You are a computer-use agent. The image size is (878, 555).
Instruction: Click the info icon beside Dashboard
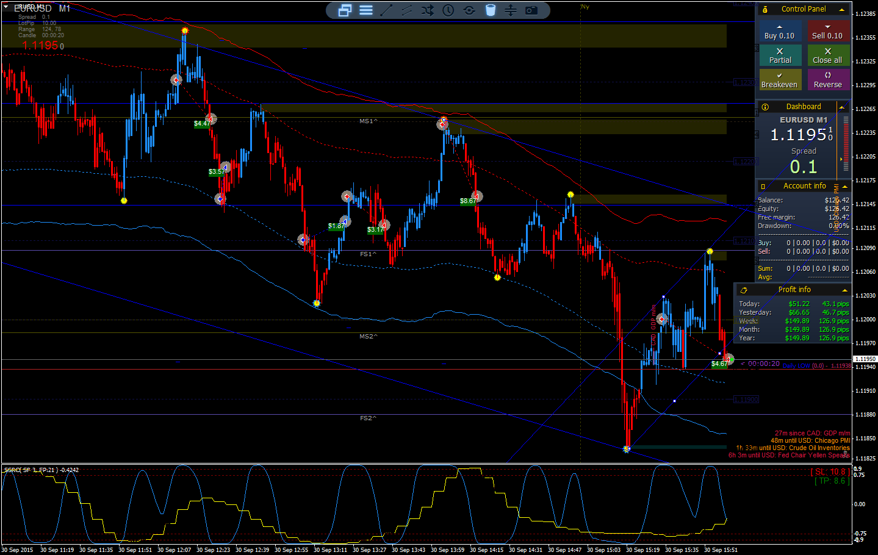click(x=765, y=107)
